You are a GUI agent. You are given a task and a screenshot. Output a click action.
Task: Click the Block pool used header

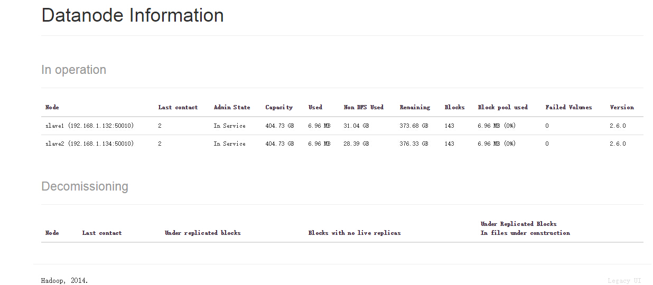tap(503, 107)
